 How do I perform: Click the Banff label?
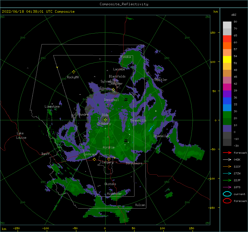[x=45, y=154]
